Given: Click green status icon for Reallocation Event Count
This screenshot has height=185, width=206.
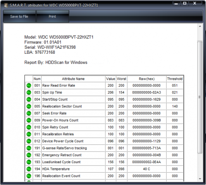Looking at the screenshot, I should click(29, 176).
